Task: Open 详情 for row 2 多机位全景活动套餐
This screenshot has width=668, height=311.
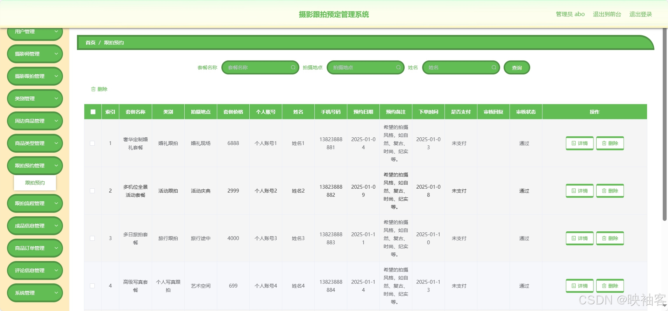Action: pos(580,191)
